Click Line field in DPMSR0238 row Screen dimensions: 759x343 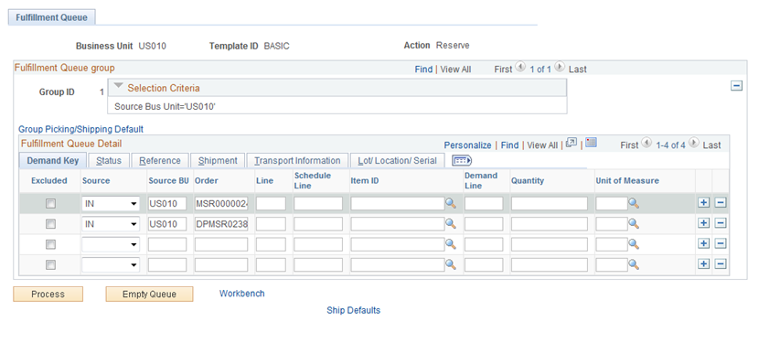(271, 224)
